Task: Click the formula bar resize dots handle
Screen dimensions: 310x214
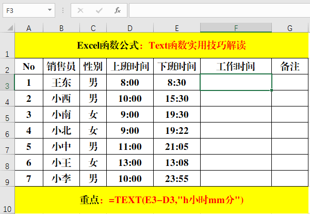Action: pyautogui.click(x=63, y=10)
